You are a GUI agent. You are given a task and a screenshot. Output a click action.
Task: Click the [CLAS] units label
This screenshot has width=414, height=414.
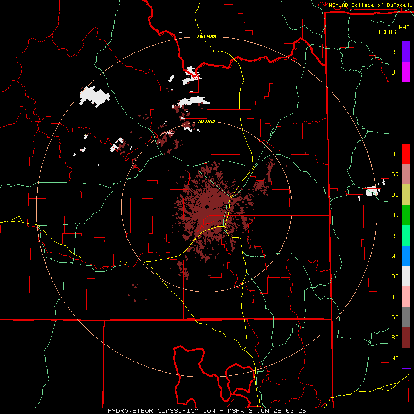pyautogui.click(x=389, y=32)
